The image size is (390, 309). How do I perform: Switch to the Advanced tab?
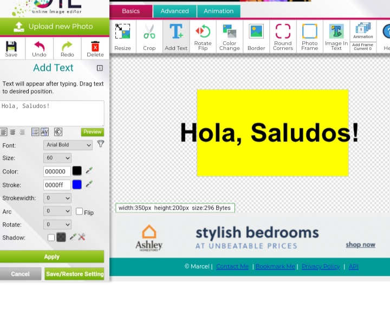click(x=174, y=11)
